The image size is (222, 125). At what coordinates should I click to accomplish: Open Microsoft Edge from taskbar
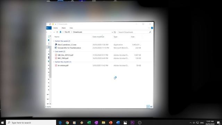pyautogui.click(x=60, y=123)
